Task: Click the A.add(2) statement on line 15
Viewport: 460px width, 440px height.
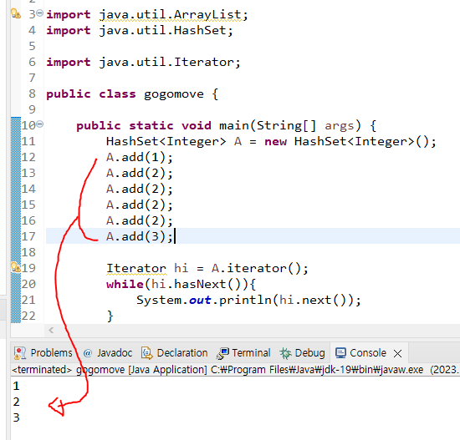Action: click(140, 205)
